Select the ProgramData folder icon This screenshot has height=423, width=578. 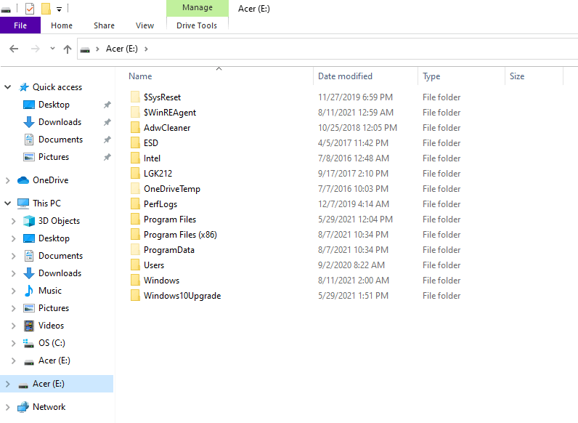coord(135,249)
